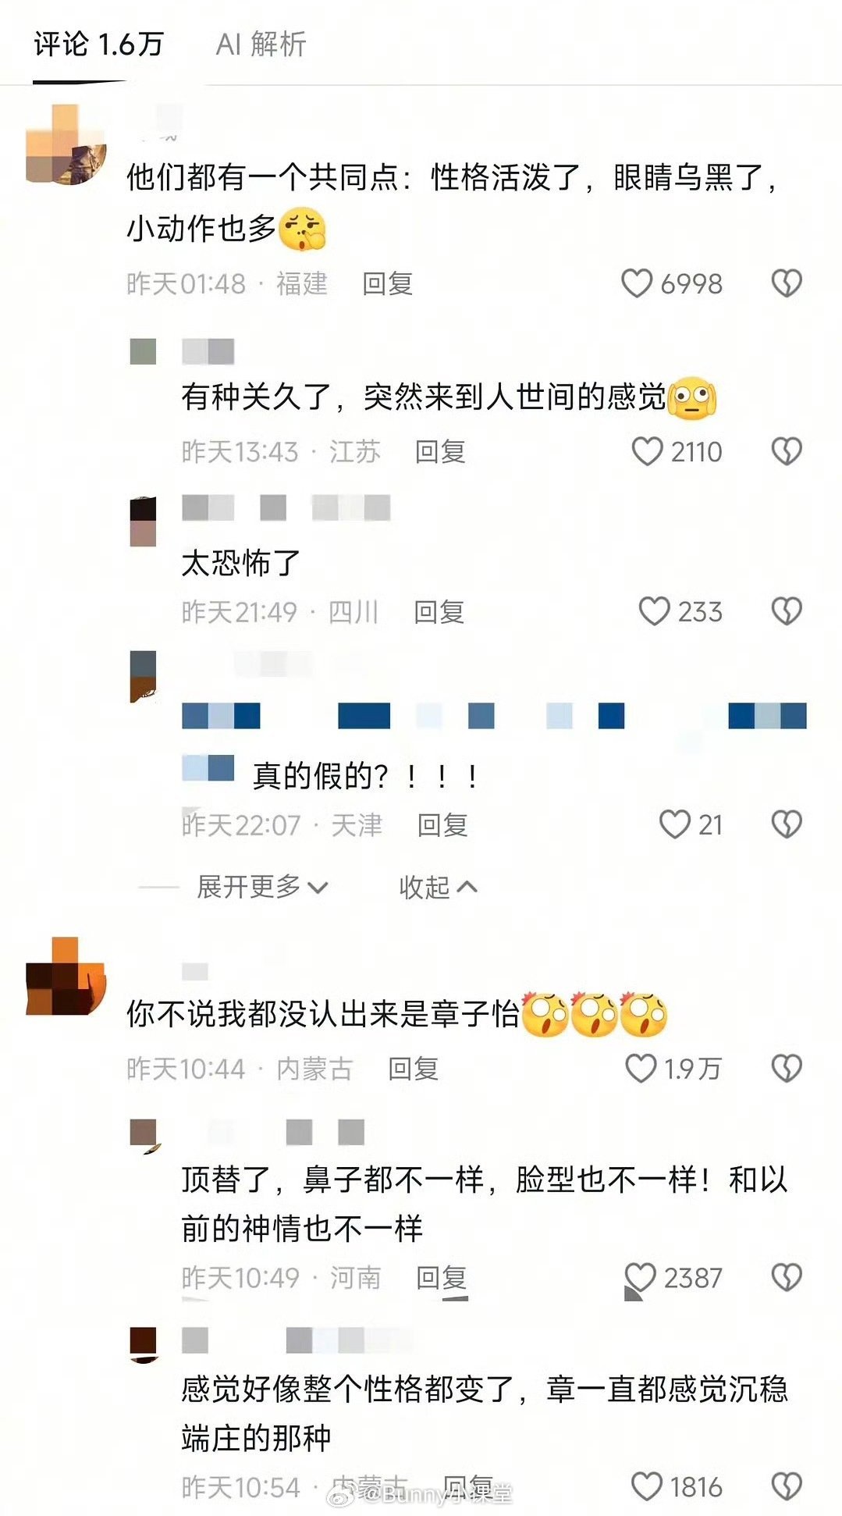Like the reply with 2110 likes
842x1516 pixels.
coord(647,451)
